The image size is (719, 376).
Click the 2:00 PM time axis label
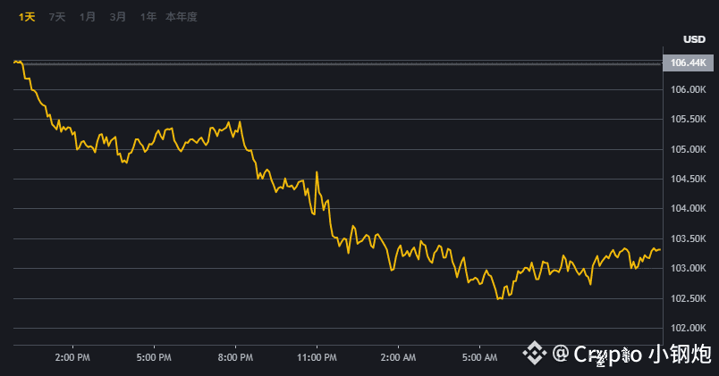pyautogui.click(x=72, y=357)
